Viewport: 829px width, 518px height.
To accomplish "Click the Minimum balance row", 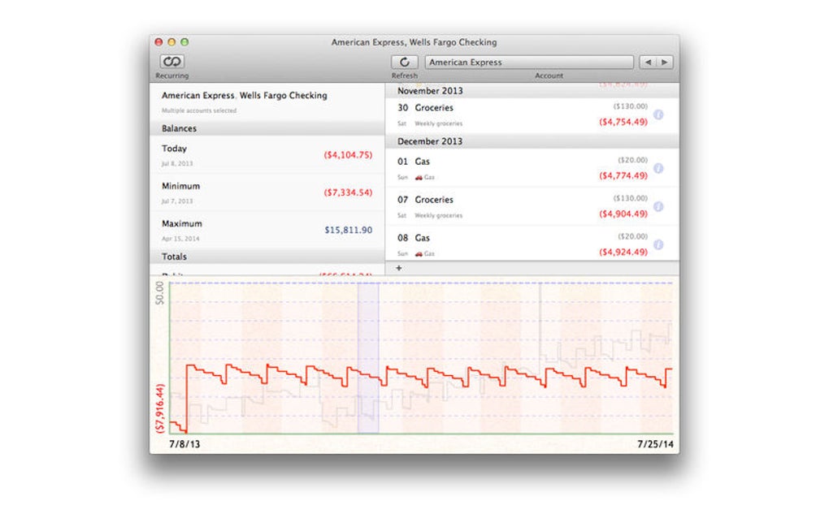I will (x=267, y=192).
